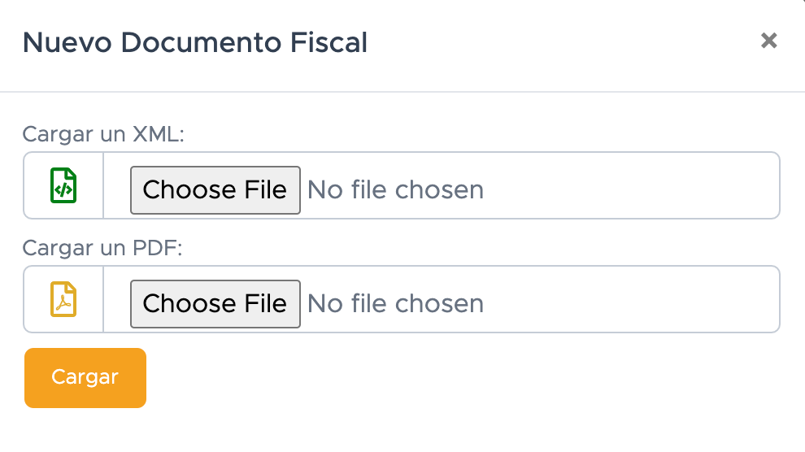Screen dimensions: 805x452
Task: Focus the XML upload input group
Action: (402, 185)
